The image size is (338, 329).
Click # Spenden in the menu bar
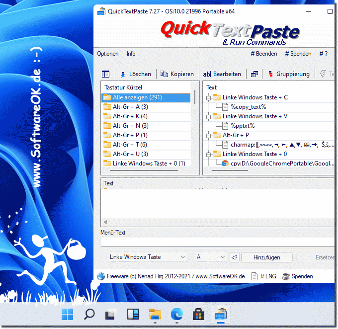tap(298, 54)
